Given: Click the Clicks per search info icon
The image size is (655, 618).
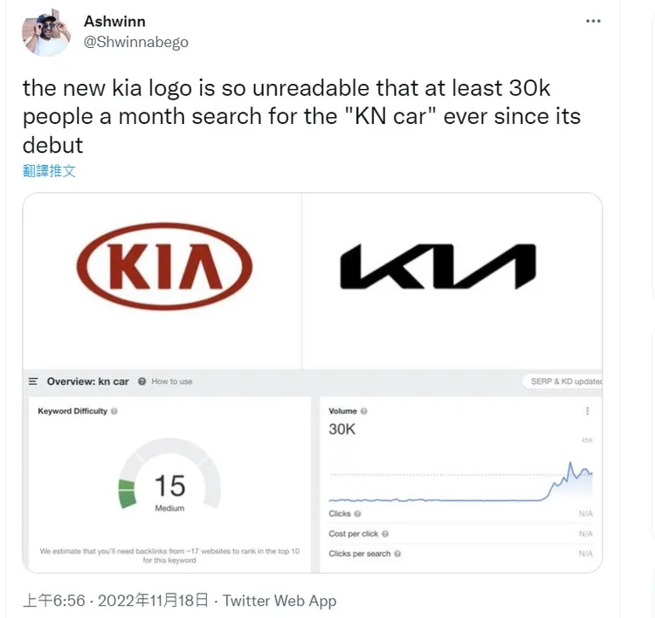Looking at the screenshot, I should tap(397, 553).
